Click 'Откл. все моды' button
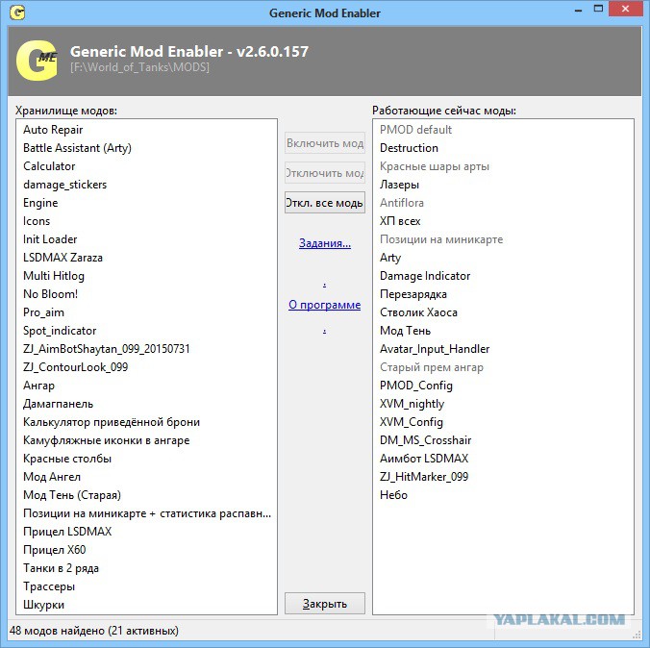 click(x=325, y=203)
